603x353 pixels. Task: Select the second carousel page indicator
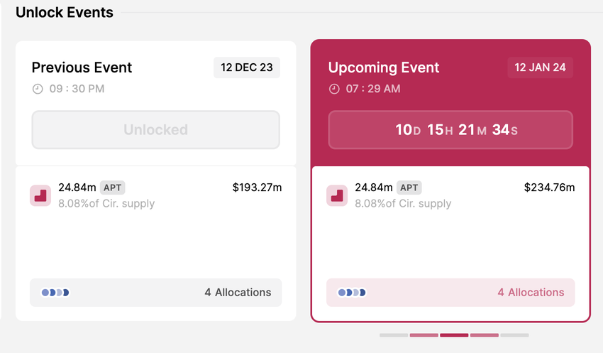pyautogui.click(x=424, y=335)
